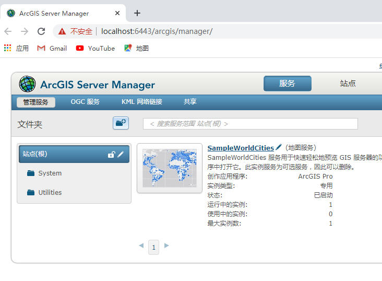
Task: Click the browser back arrow
Action: pyautogui.click(x=8, y=31)
